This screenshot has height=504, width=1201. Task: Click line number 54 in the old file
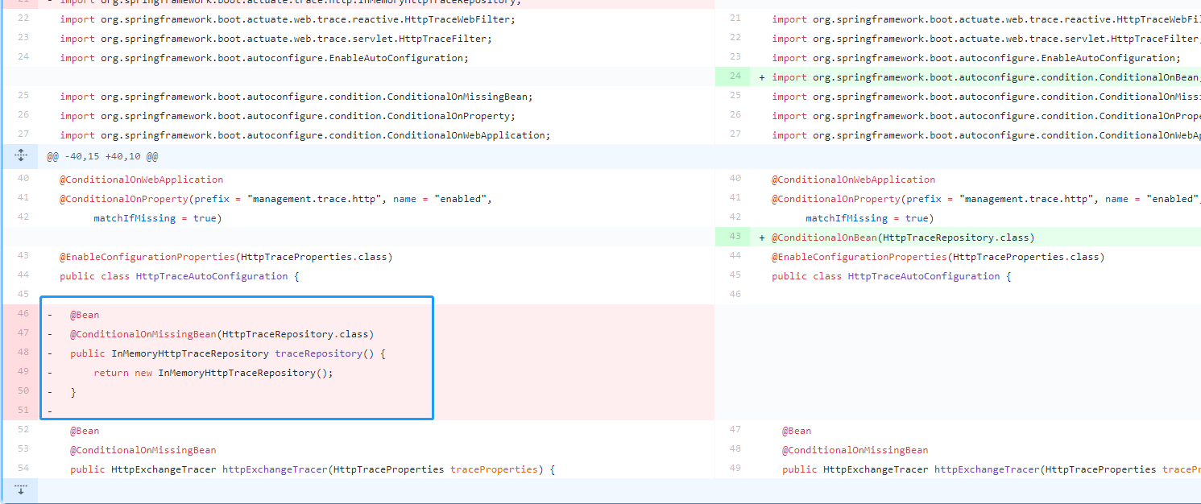point(23,469)
